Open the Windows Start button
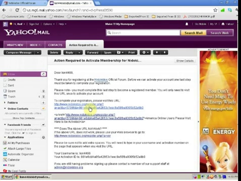The height and width of the screenshot is (181, 241). click(x=7, y=177)
